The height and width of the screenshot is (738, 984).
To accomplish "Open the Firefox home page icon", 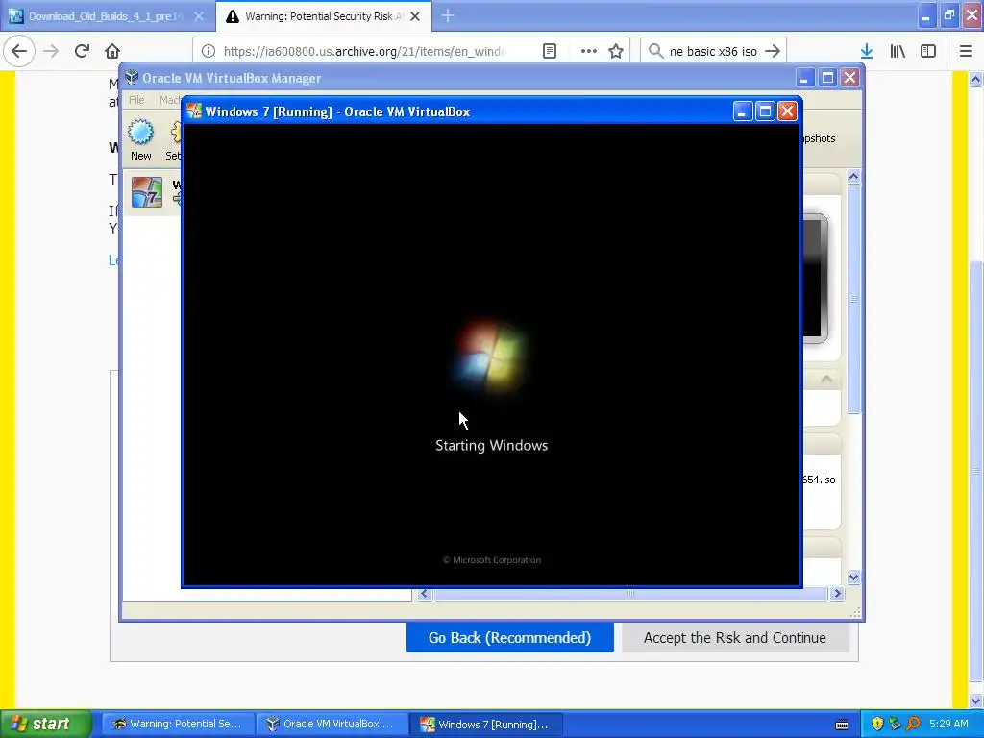I will 112,51.
